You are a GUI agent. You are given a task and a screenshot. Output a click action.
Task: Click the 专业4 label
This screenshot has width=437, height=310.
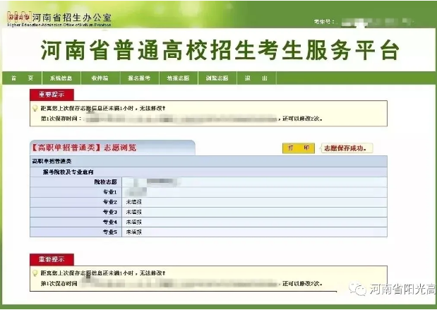(110, 222)
